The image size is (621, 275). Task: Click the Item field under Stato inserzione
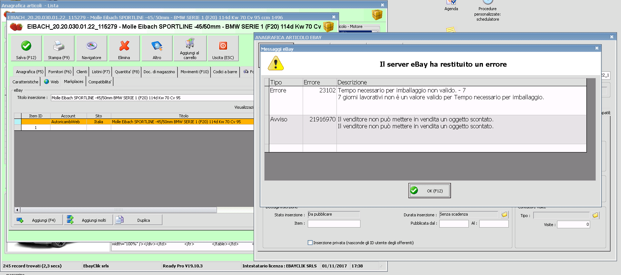(334, 224)
